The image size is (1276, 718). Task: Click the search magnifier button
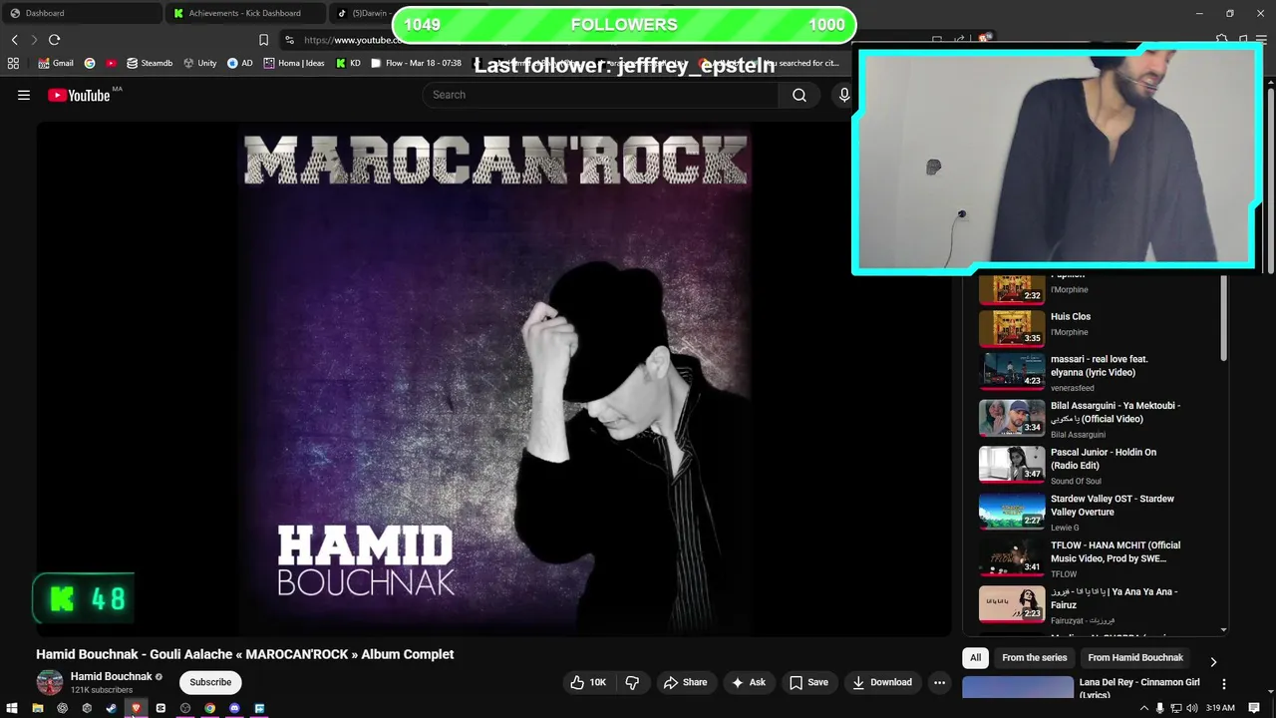click(x=799, y=95)
